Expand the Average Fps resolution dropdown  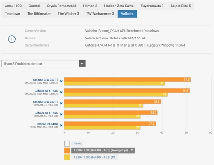pyautogui.click(x=103, y=150)
